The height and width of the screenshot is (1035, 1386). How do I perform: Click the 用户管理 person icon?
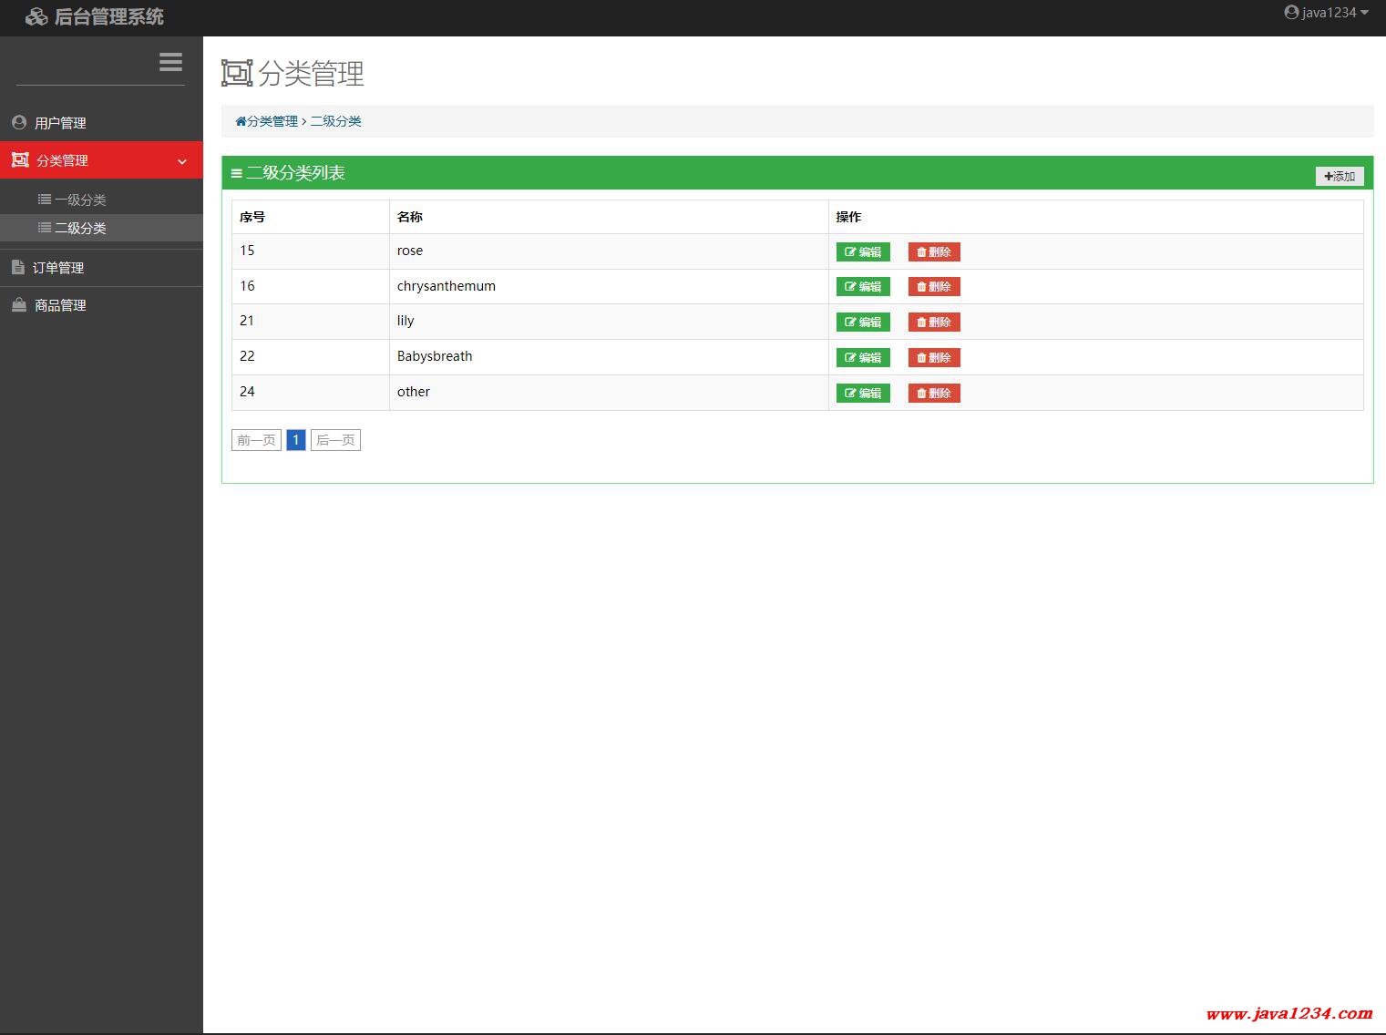tap(19, 122)
